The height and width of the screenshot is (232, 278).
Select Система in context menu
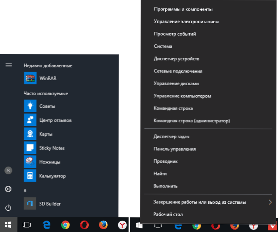pyautogui.click(x=163, y=46)
